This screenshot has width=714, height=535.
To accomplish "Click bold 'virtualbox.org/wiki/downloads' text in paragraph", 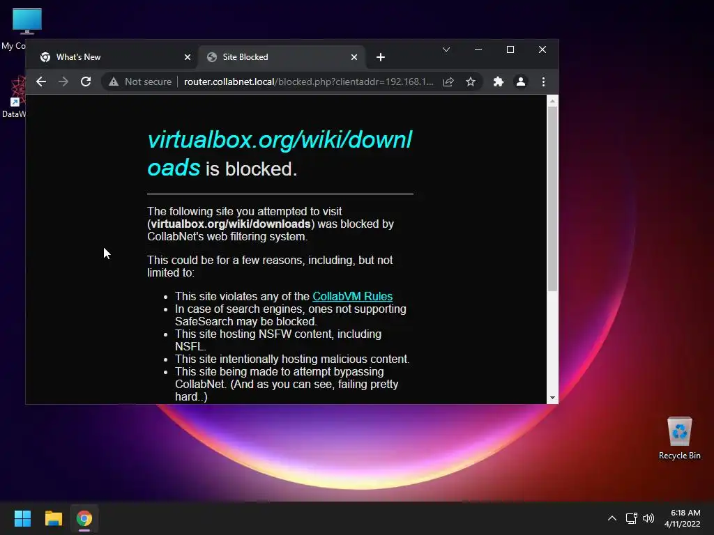I will (231, 224).
